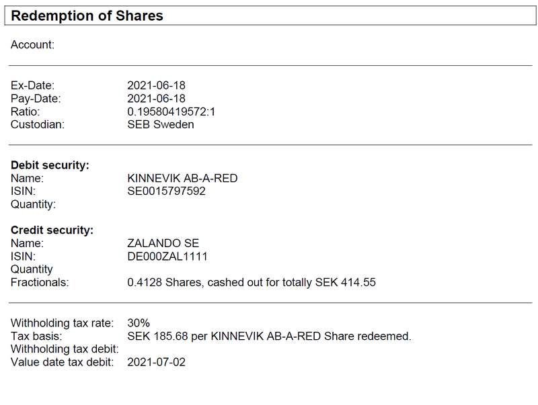
Task: Click the Debit security heading
Action: [50, 165]
